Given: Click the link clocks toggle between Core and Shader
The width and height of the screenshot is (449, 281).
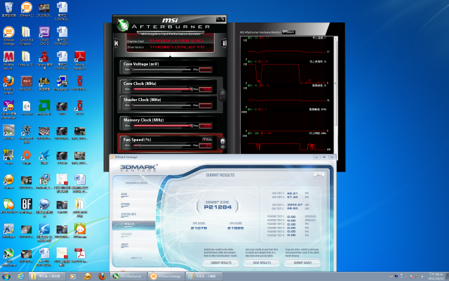Looking at the screenshot, I should [x=222, y=95].
